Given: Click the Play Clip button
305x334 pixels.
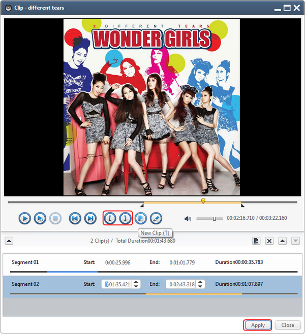Looking at the screenshot, I should [40, 218].
